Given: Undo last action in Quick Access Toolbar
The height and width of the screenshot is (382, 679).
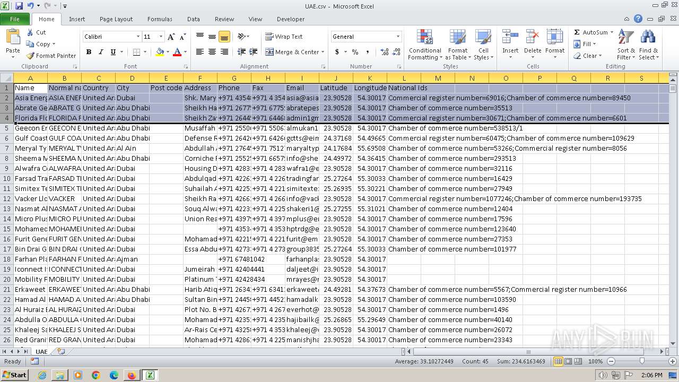Looking at the screenshot, I should point(30,6).
